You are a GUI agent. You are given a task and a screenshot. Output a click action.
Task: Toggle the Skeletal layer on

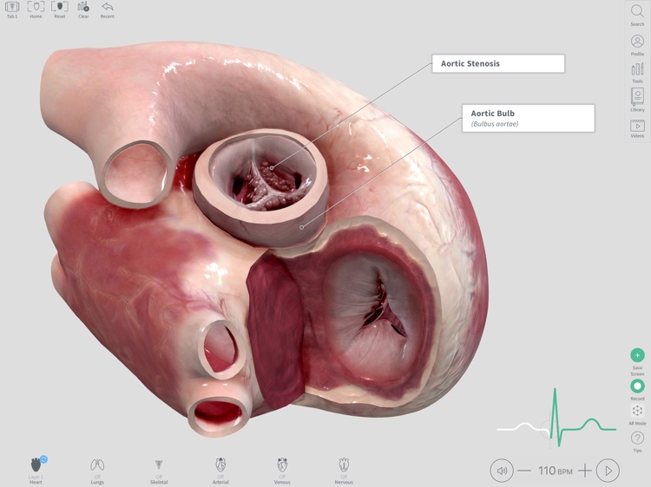point(159,466)
